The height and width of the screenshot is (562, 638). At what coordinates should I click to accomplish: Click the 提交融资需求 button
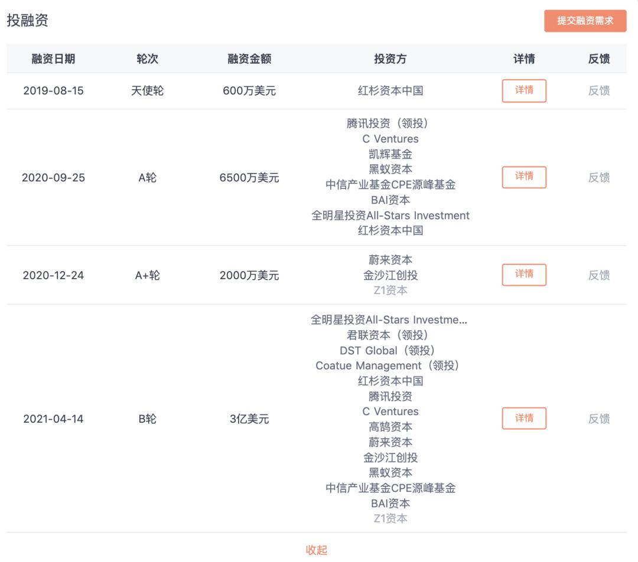pos(585,21)
